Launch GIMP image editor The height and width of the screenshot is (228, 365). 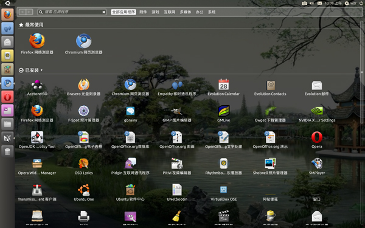177,114
